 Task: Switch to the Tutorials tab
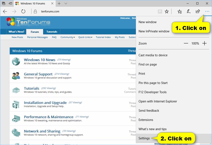point(52,32)
